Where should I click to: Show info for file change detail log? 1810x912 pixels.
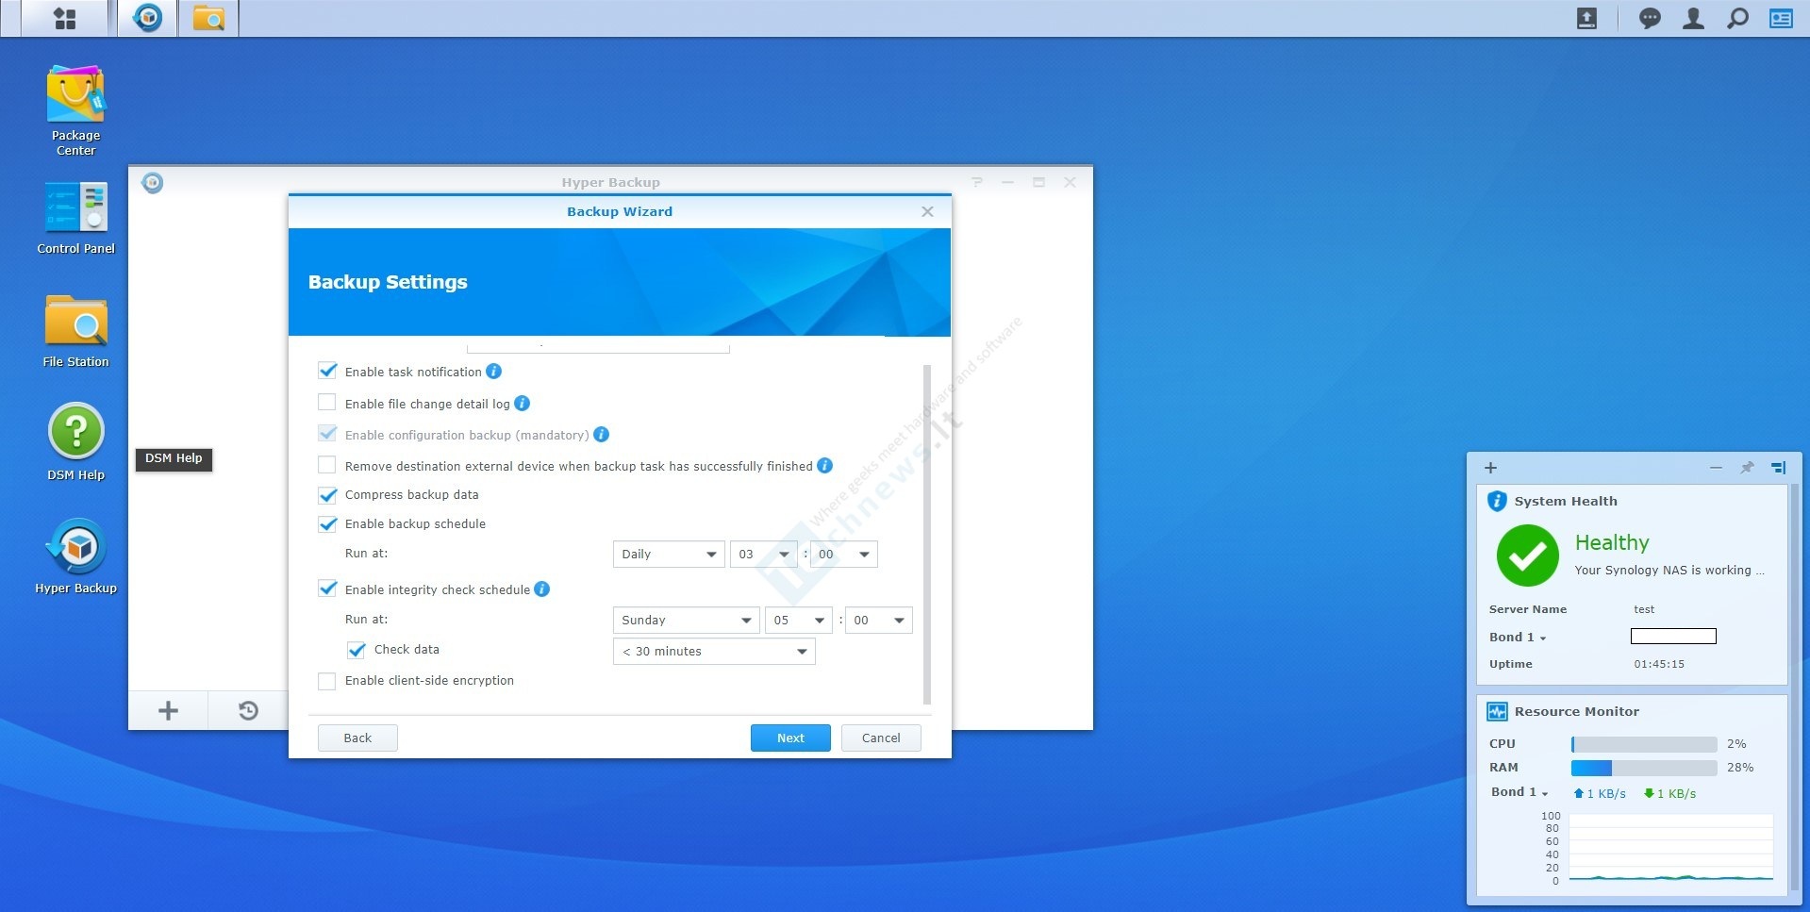click(522, 404)
